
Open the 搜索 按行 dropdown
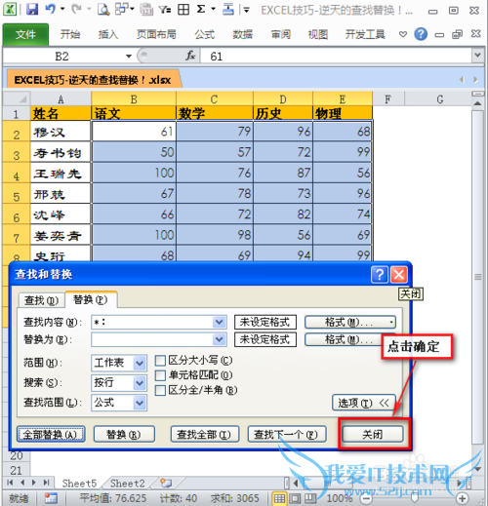140,383
